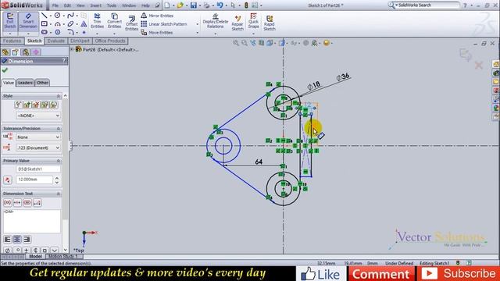Open Display/Delete Relations

tap(216, 21)
